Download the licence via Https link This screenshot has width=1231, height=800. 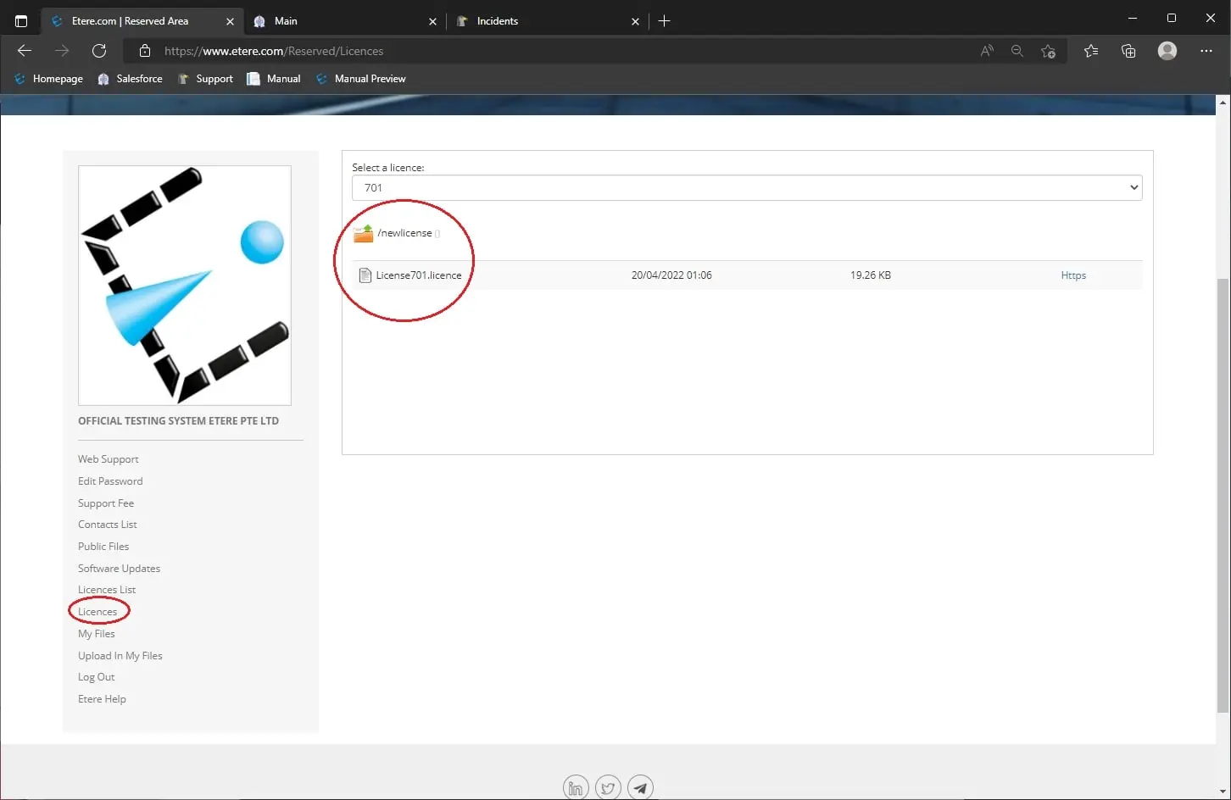1073,275
